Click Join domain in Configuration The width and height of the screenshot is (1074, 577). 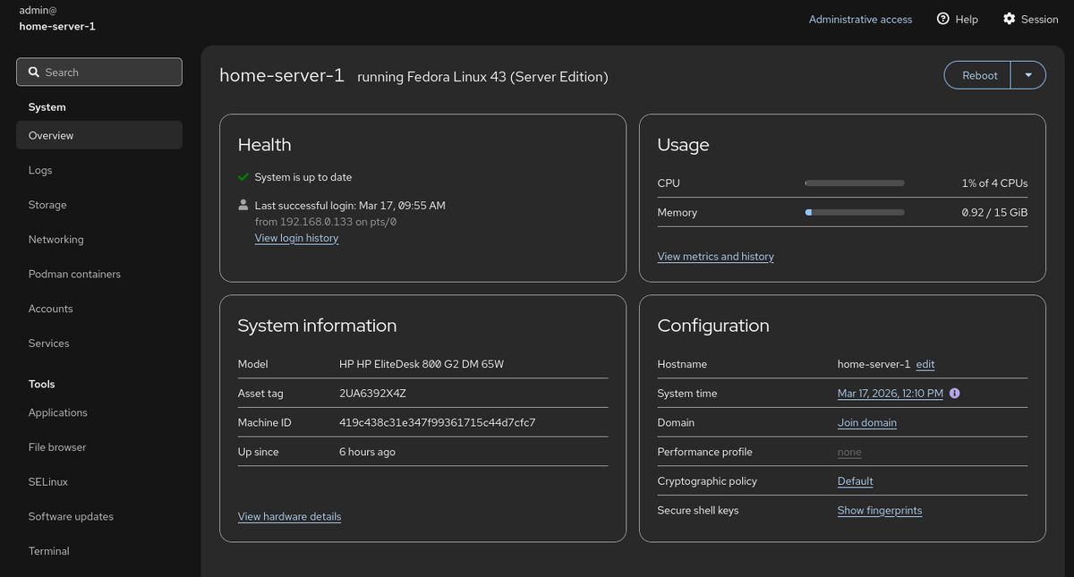pos(866,422)
